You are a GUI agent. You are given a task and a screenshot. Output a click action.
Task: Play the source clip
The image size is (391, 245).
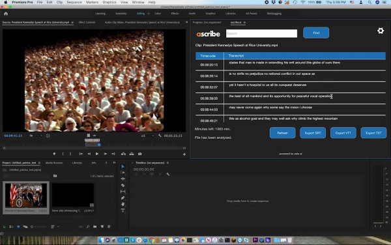97,154
